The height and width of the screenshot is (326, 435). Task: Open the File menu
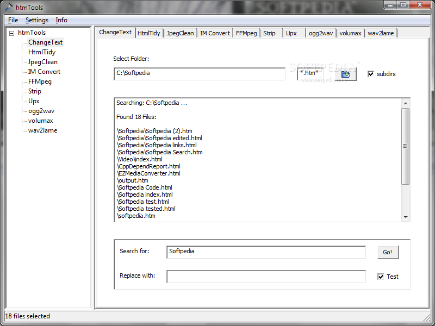[13, 20]
